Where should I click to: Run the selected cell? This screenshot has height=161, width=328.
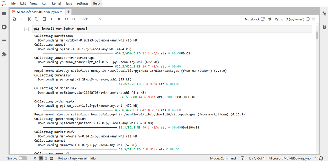(x=51, y=19)
